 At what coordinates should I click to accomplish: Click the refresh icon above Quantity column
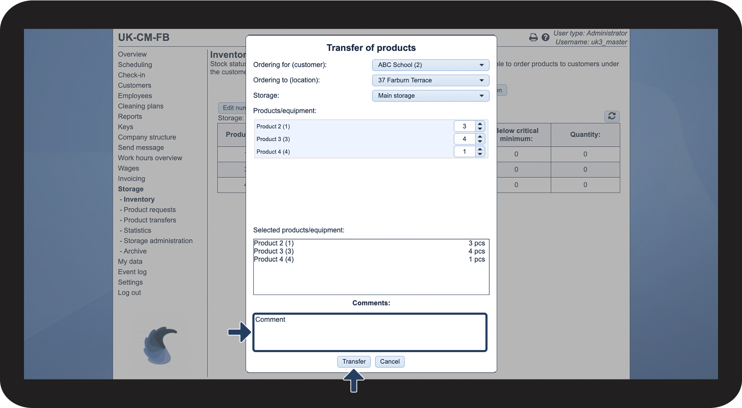click(x=612, y=116)
